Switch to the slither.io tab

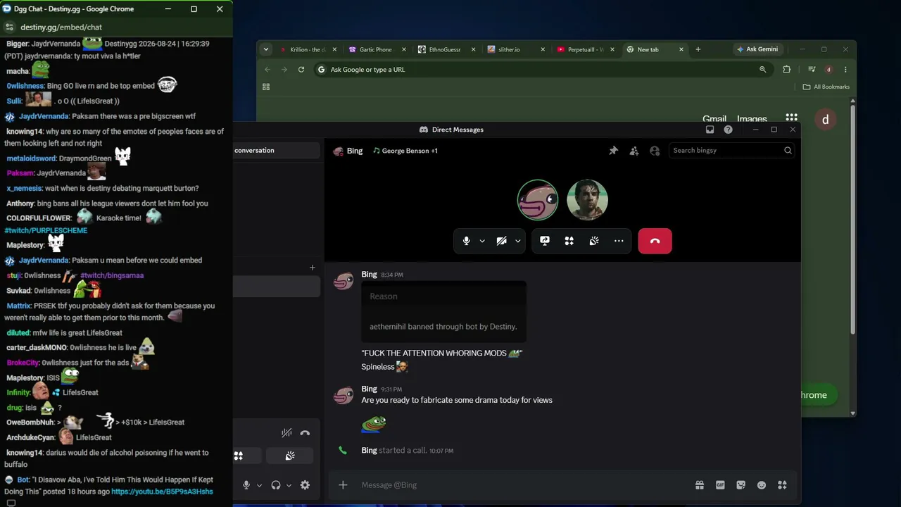tap(514, 49)
